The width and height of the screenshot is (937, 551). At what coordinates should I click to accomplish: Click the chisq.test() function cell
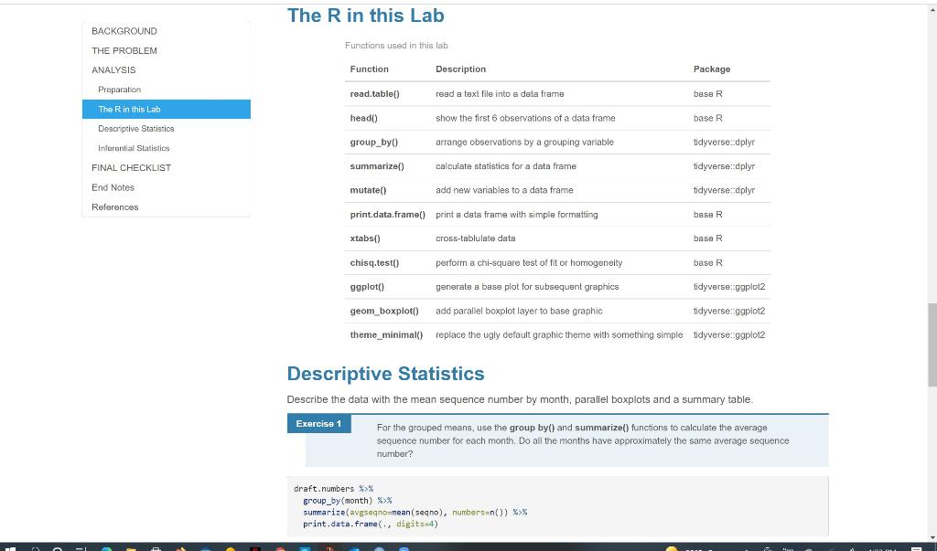374,262
